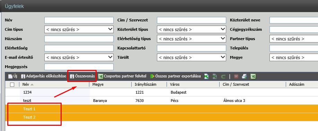Open Adatjavítás előkészítése from the toolbar
The height and width of the screenshot is (131, 318).
click(44, 76)
